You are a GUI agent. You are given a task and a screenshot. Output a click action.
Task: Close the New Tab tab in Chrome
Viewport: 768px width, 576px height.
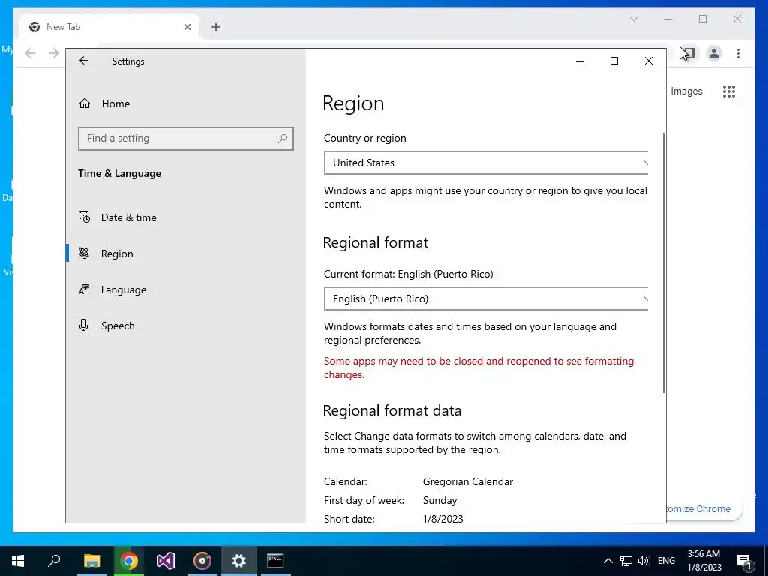click(x=187, y=27)
